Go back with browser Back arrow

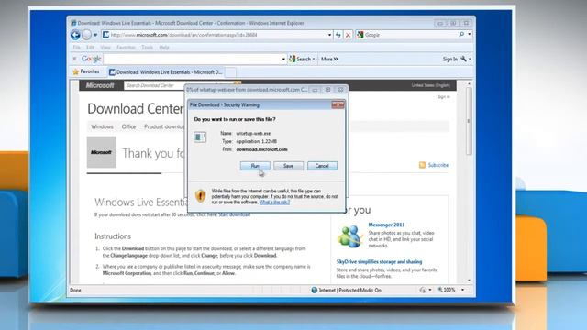(x=75, y=35)
